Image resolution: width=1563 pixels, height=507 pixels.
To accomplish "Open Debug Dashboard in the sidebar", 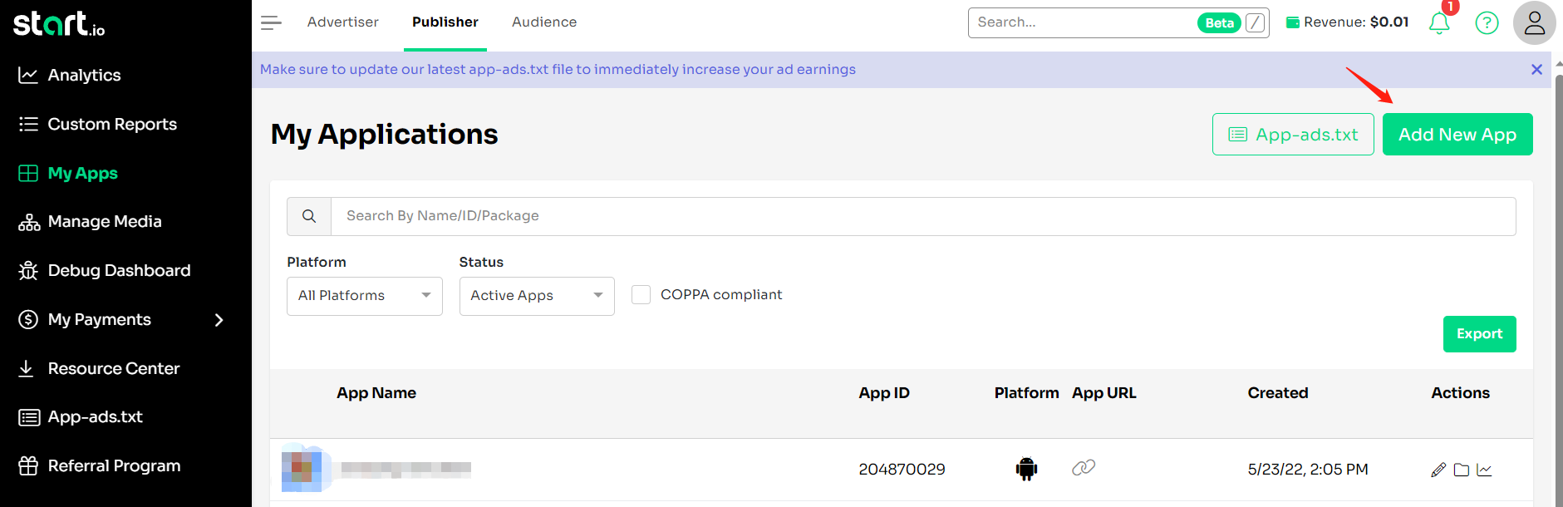I will click(x=119, y=271).
